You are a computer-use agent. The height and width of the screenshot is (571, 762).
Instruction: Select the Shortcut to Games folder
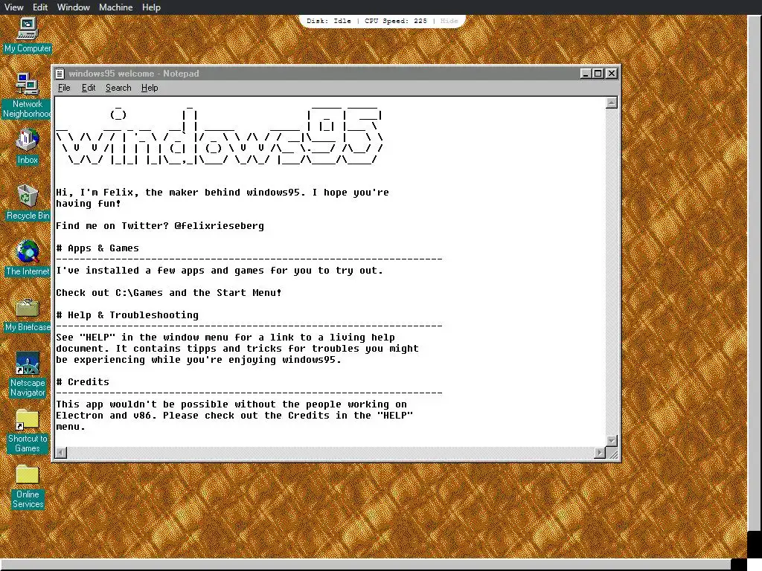pos(28,430)
